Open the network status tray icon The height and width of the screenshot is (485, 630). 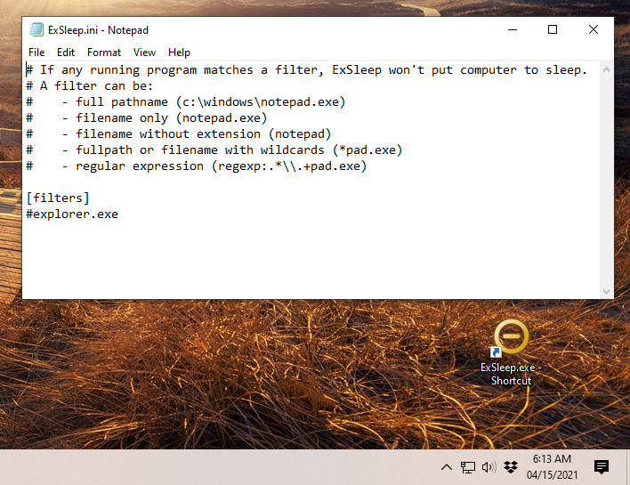(x=468, y=467)
